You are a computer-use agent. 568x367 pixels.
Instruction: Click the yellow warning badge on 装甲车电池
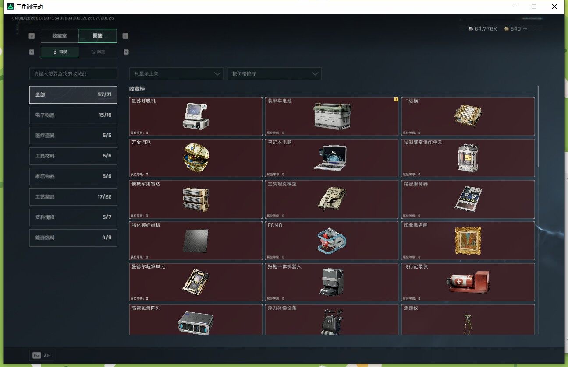[x=396, y=99]
